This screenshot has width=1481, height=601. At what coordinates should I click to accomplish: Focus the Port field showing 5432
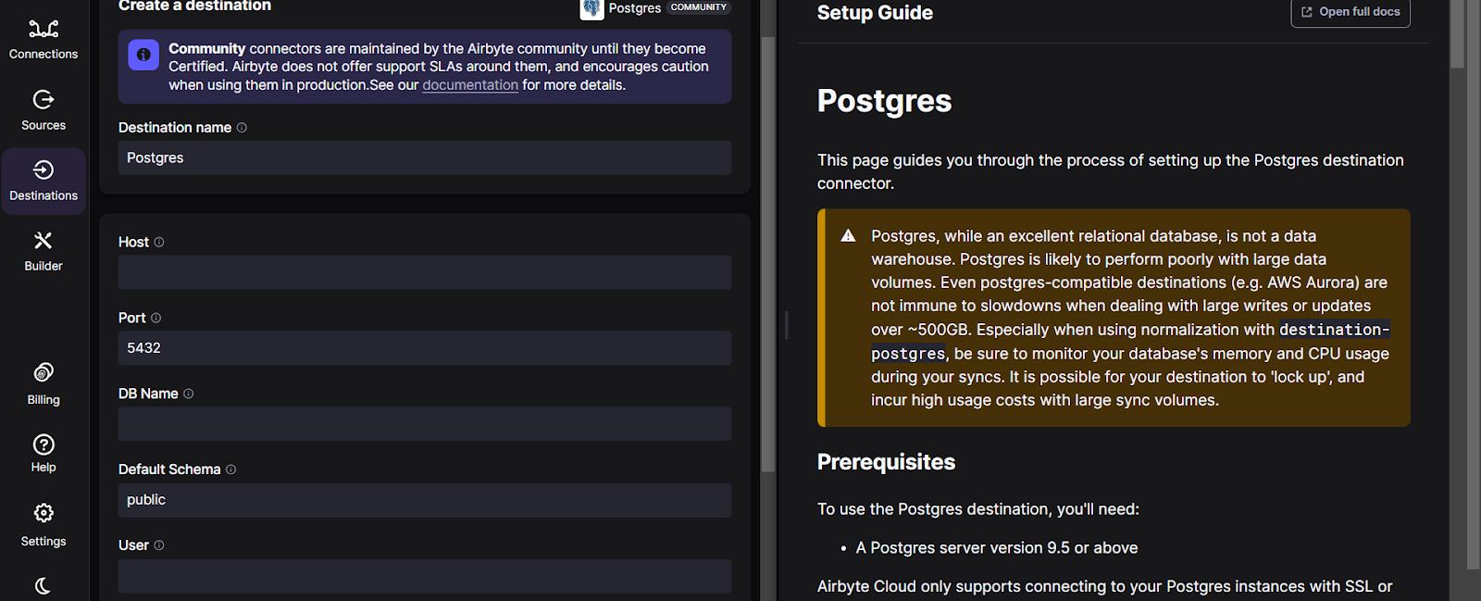[425, 348]
